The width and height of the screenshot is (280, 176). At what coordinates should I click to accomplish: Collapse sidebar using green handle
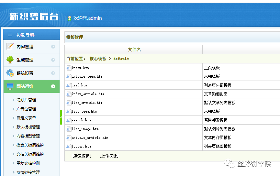(x=61, y=117)
